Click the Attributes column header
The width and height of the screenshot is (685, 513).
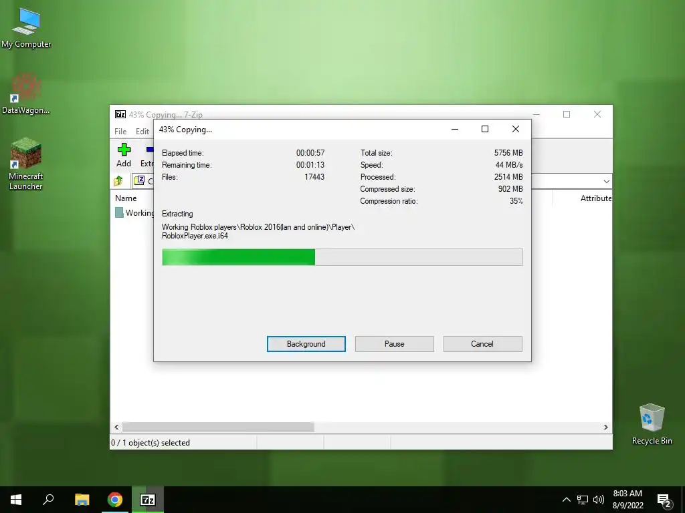pyautogui.click(x=596, y=198)
